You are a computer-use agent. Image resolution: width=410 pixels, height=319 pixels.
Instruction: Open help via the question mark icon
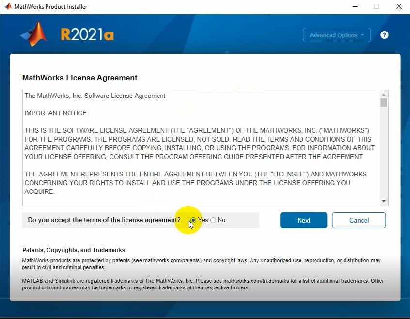tap(384, 35)
